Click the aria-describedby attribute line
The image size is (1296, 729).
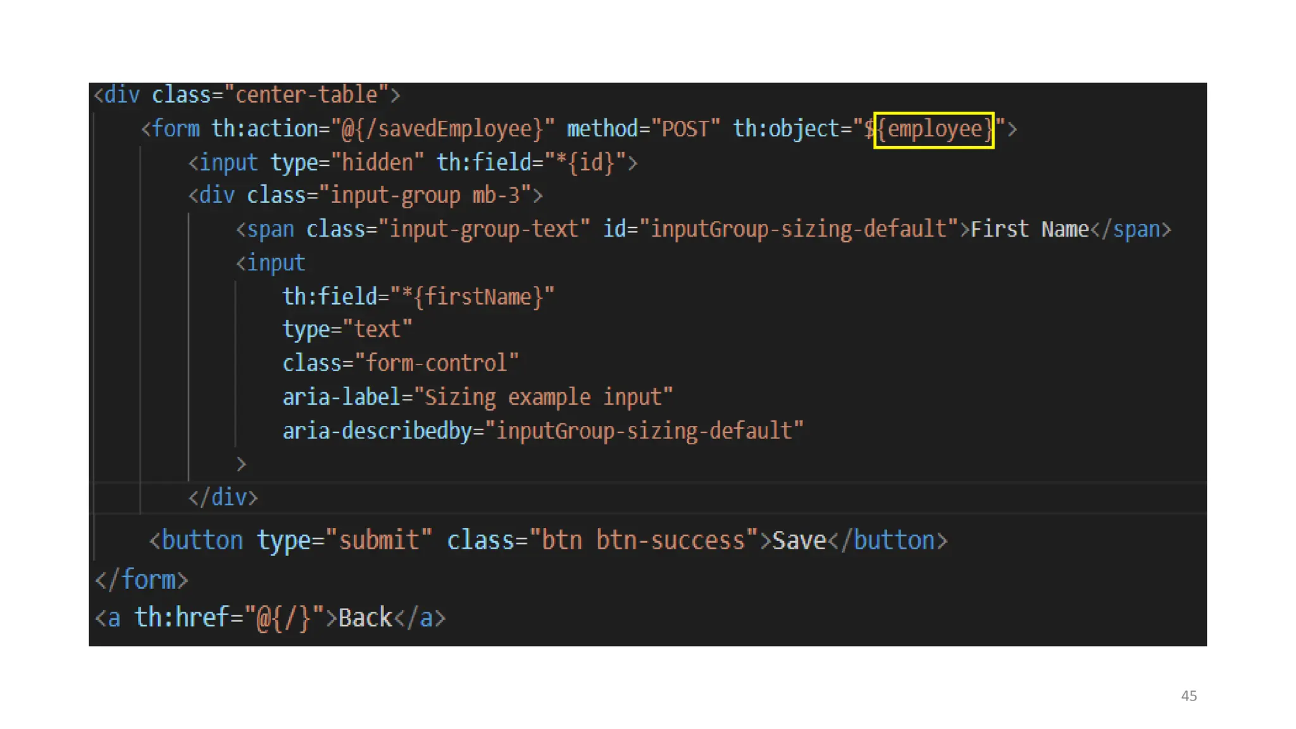[542, 431]
